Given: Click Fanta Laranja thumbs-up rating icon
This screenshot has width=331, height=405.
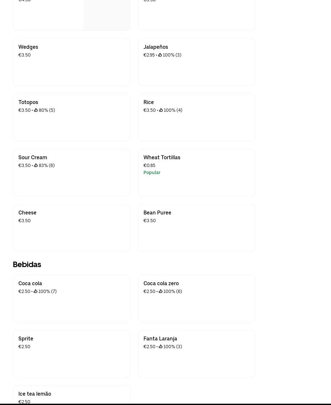Looking at the screenshot, I should click(161, 347).
